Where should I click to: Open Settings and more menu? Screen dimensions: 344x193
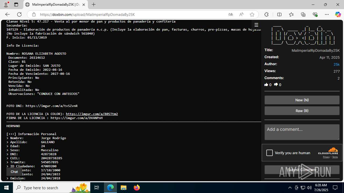tap(327, 14)
